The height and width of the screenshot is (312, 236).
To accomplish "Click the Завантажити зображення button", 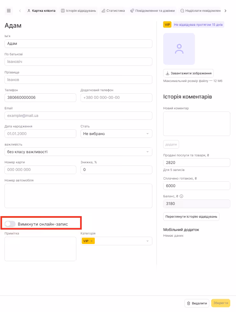I will click(188, 73).
